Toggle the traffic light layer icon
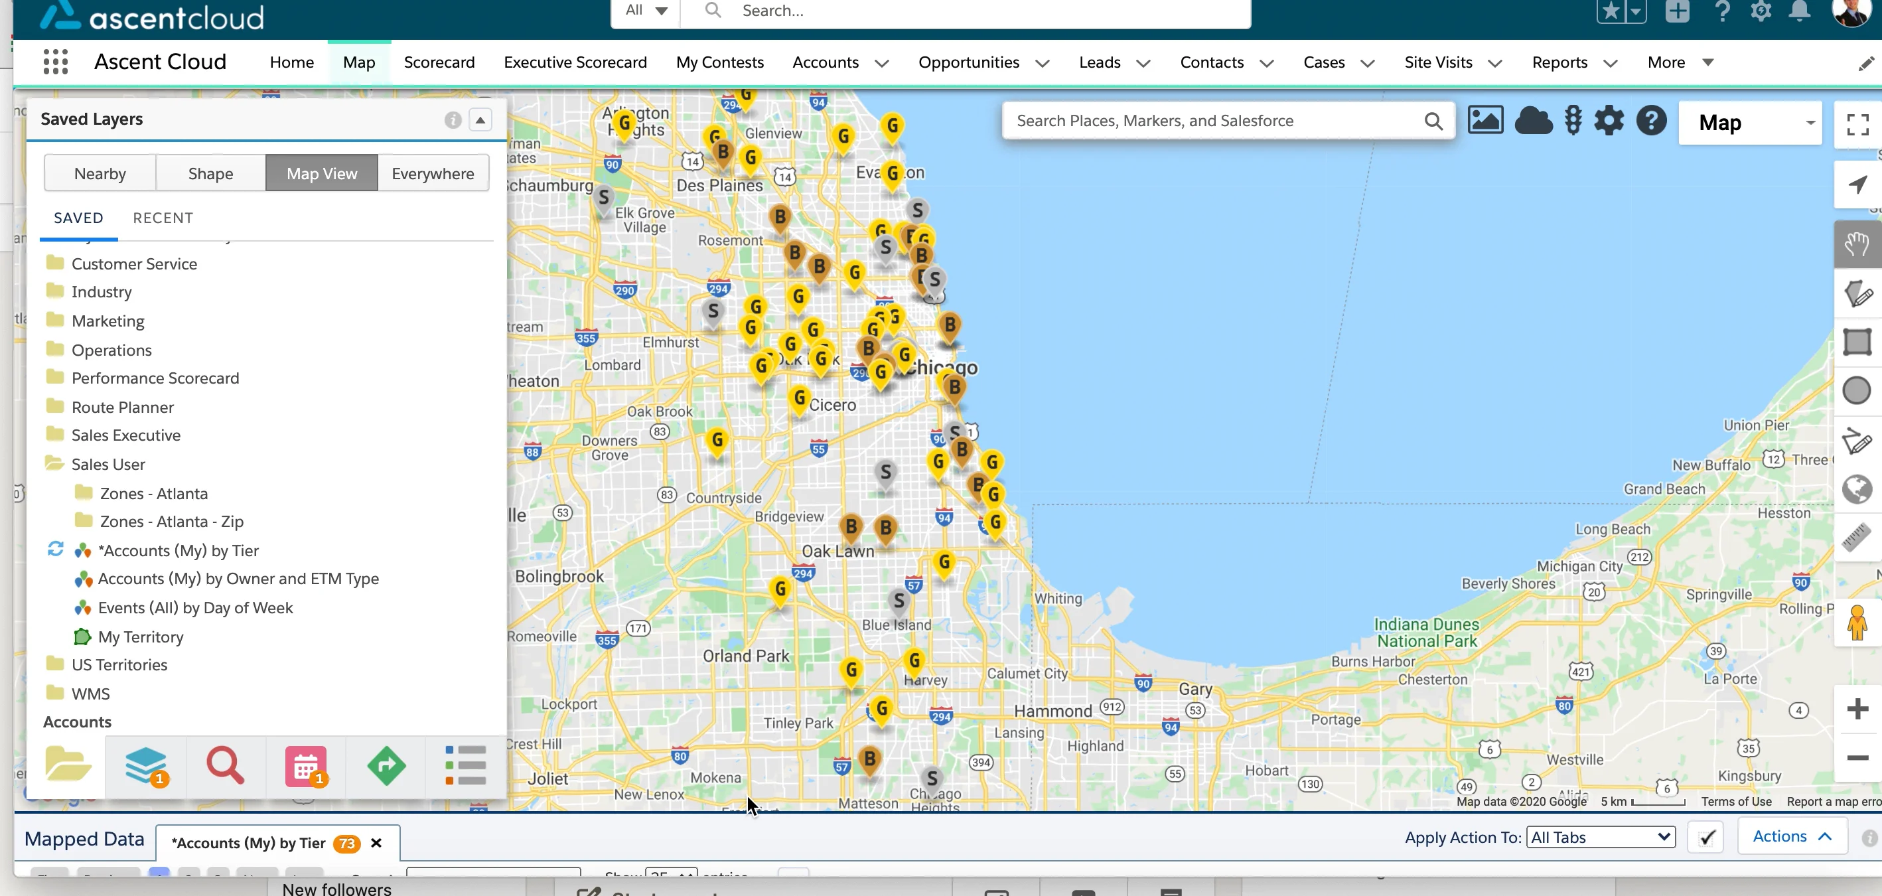 pyautogui.click(x=1573, y=121)
